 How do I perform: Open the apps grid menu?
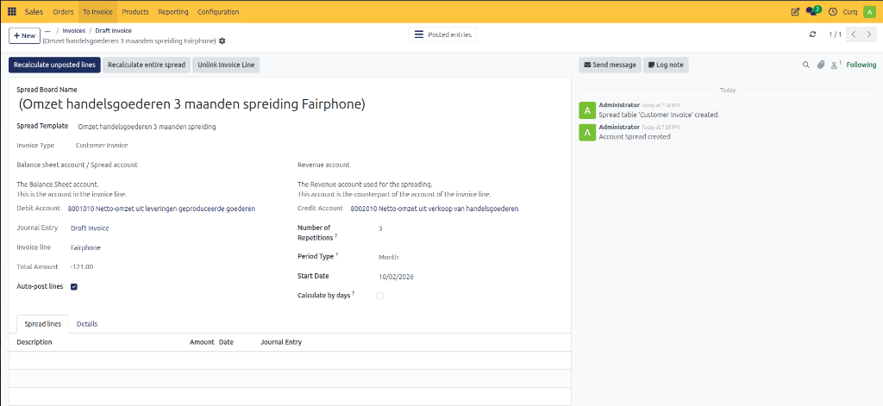click(12, 11)
